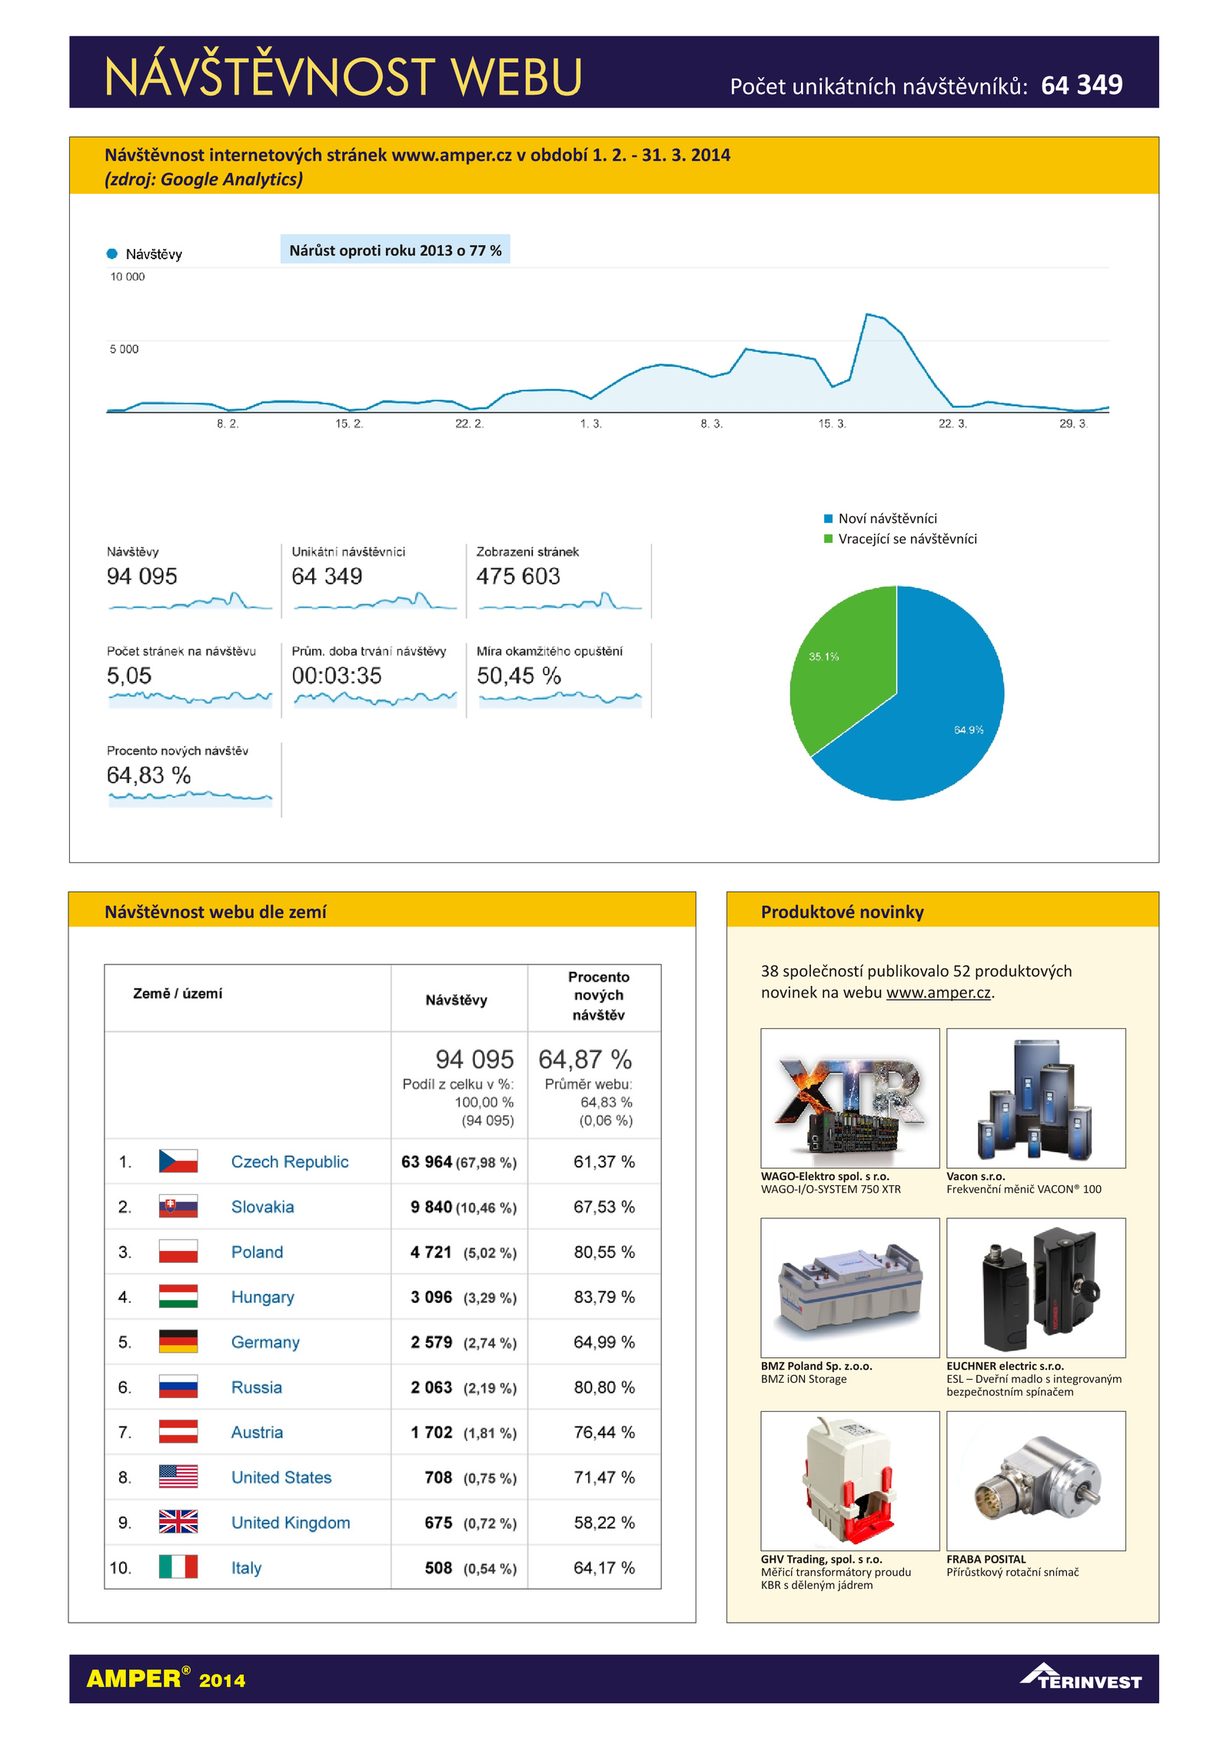Open the Poland country link
1230x1738 pixels.
coord(257,1252)
